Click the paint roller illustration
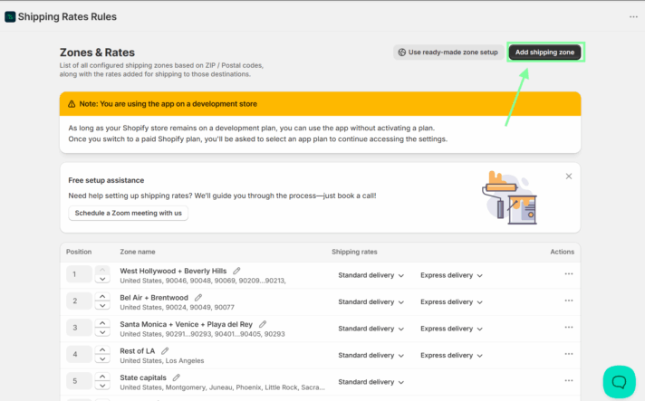The width and height of the screenshot is (645, 401). click(x=510, y=198)
